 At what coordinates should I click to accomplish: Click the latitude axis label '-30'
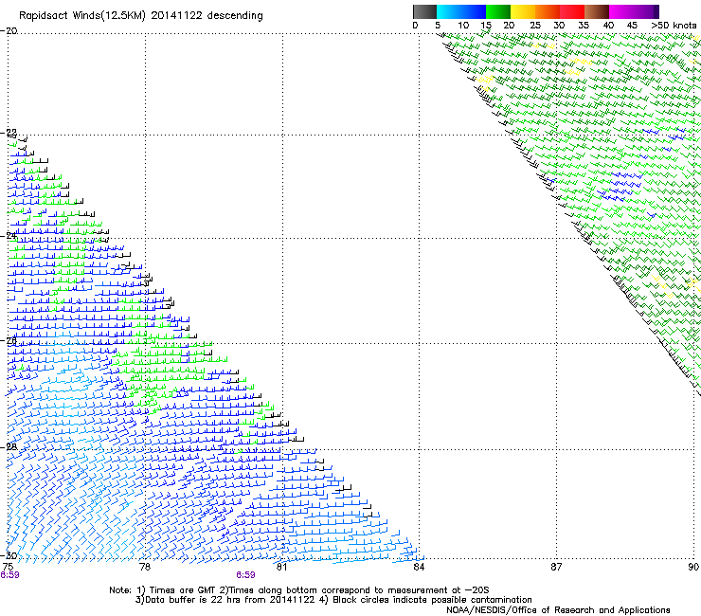tap(9, 555)
